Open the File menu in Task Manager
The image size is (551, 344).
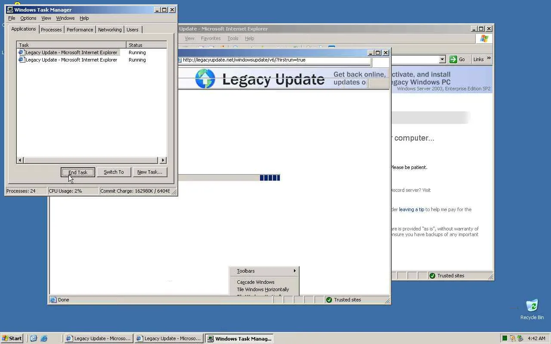[x=12, y=18]
